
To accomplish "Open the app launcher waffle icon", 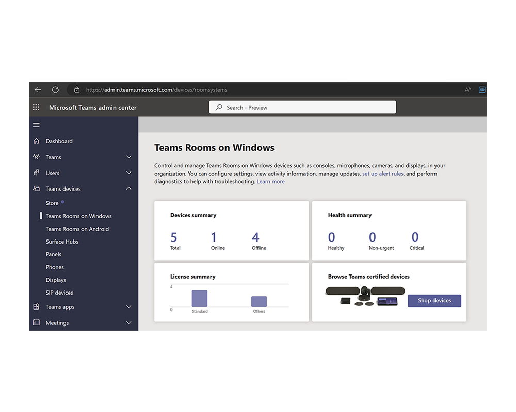I will click(36, 107).
